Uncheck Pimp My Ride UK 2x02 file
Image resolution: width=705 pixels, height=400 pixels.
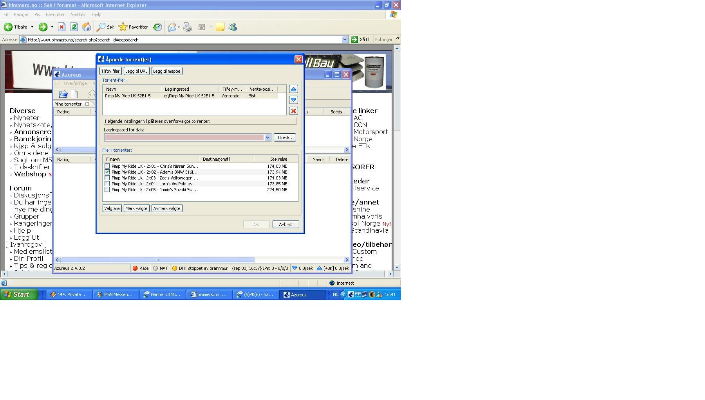click(107, 172)
